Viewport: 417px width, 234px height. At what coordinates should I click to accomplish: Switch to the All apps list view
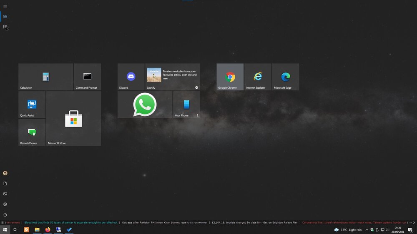(x=5, y=27)
